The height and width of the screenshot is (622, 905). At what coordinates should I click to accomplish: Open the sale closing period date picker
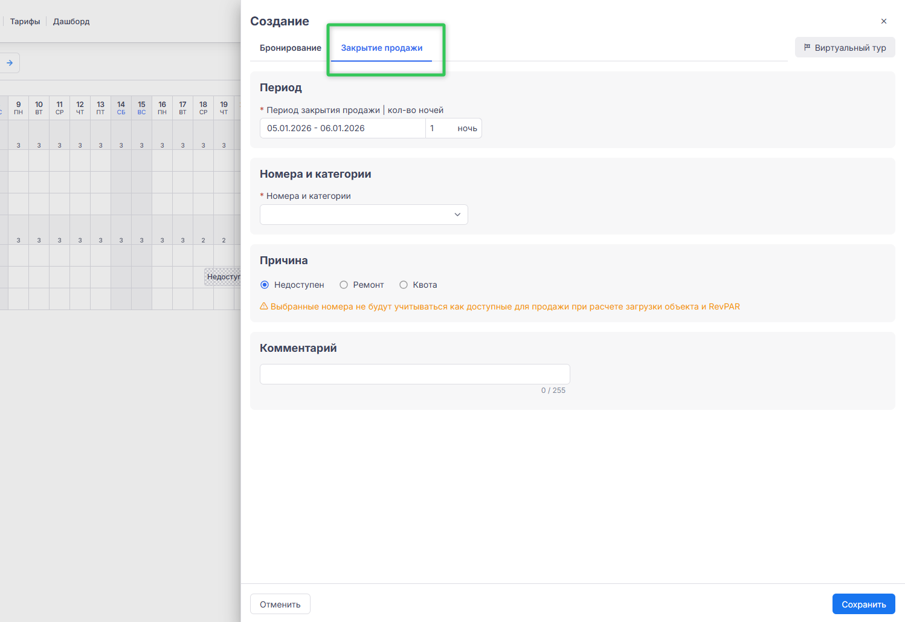342,128
